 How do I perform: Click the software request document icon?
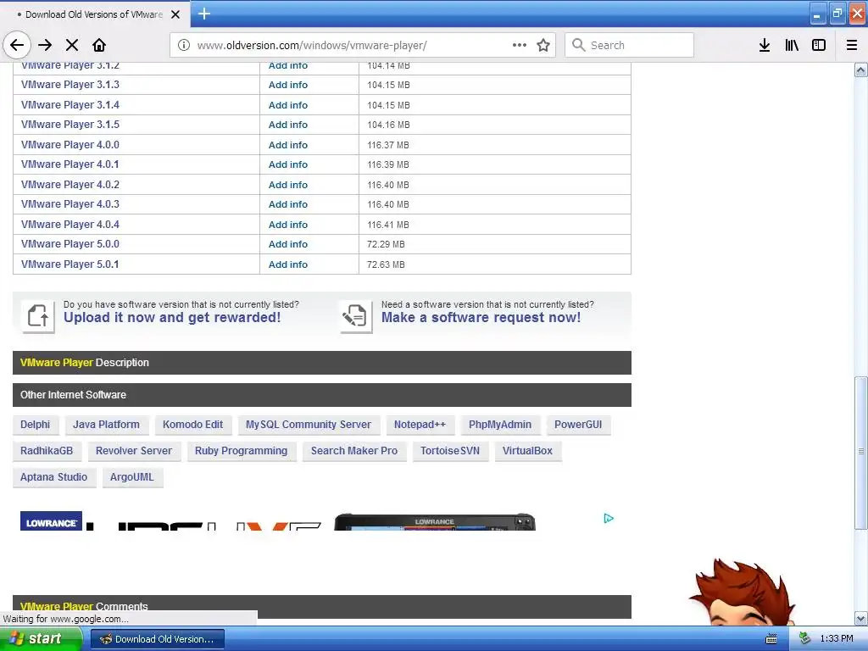point(355,317)
